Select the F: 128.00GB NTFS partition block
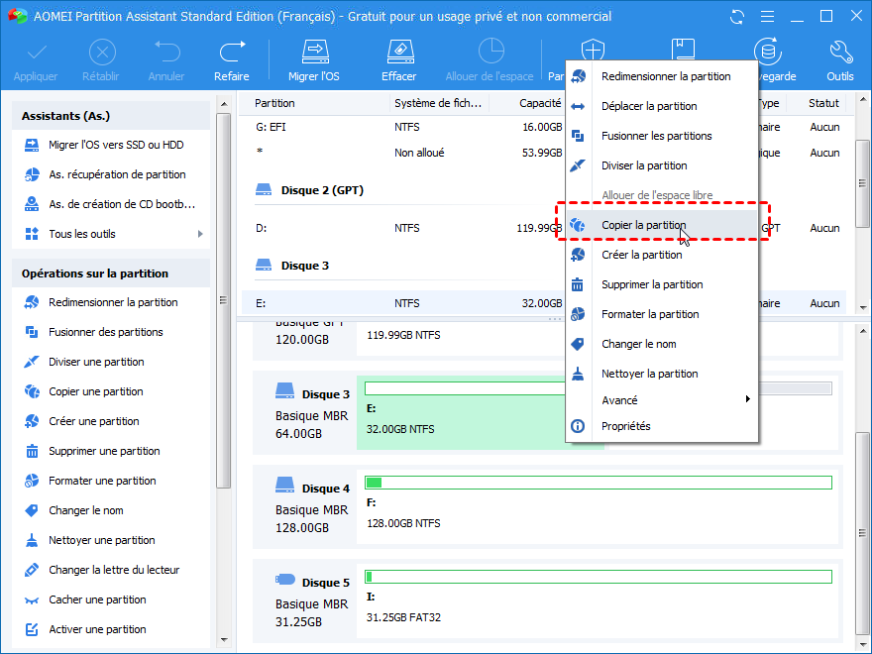The width and height of the screenshot is (872, 654). click(x=599, y=507)
